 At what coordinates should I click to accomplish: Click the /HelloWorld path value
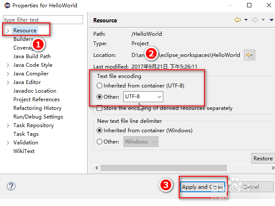tap(147, 34)
